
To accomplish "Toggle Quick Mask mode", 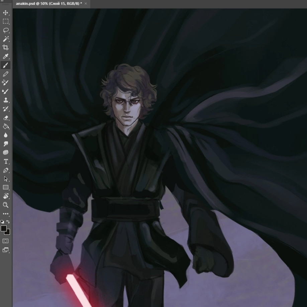I will click(x=5, y=241).
